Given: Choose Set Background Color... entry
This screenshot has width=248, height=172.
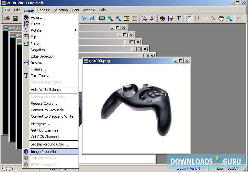Looking at the screenshot, I should point(51,144).
